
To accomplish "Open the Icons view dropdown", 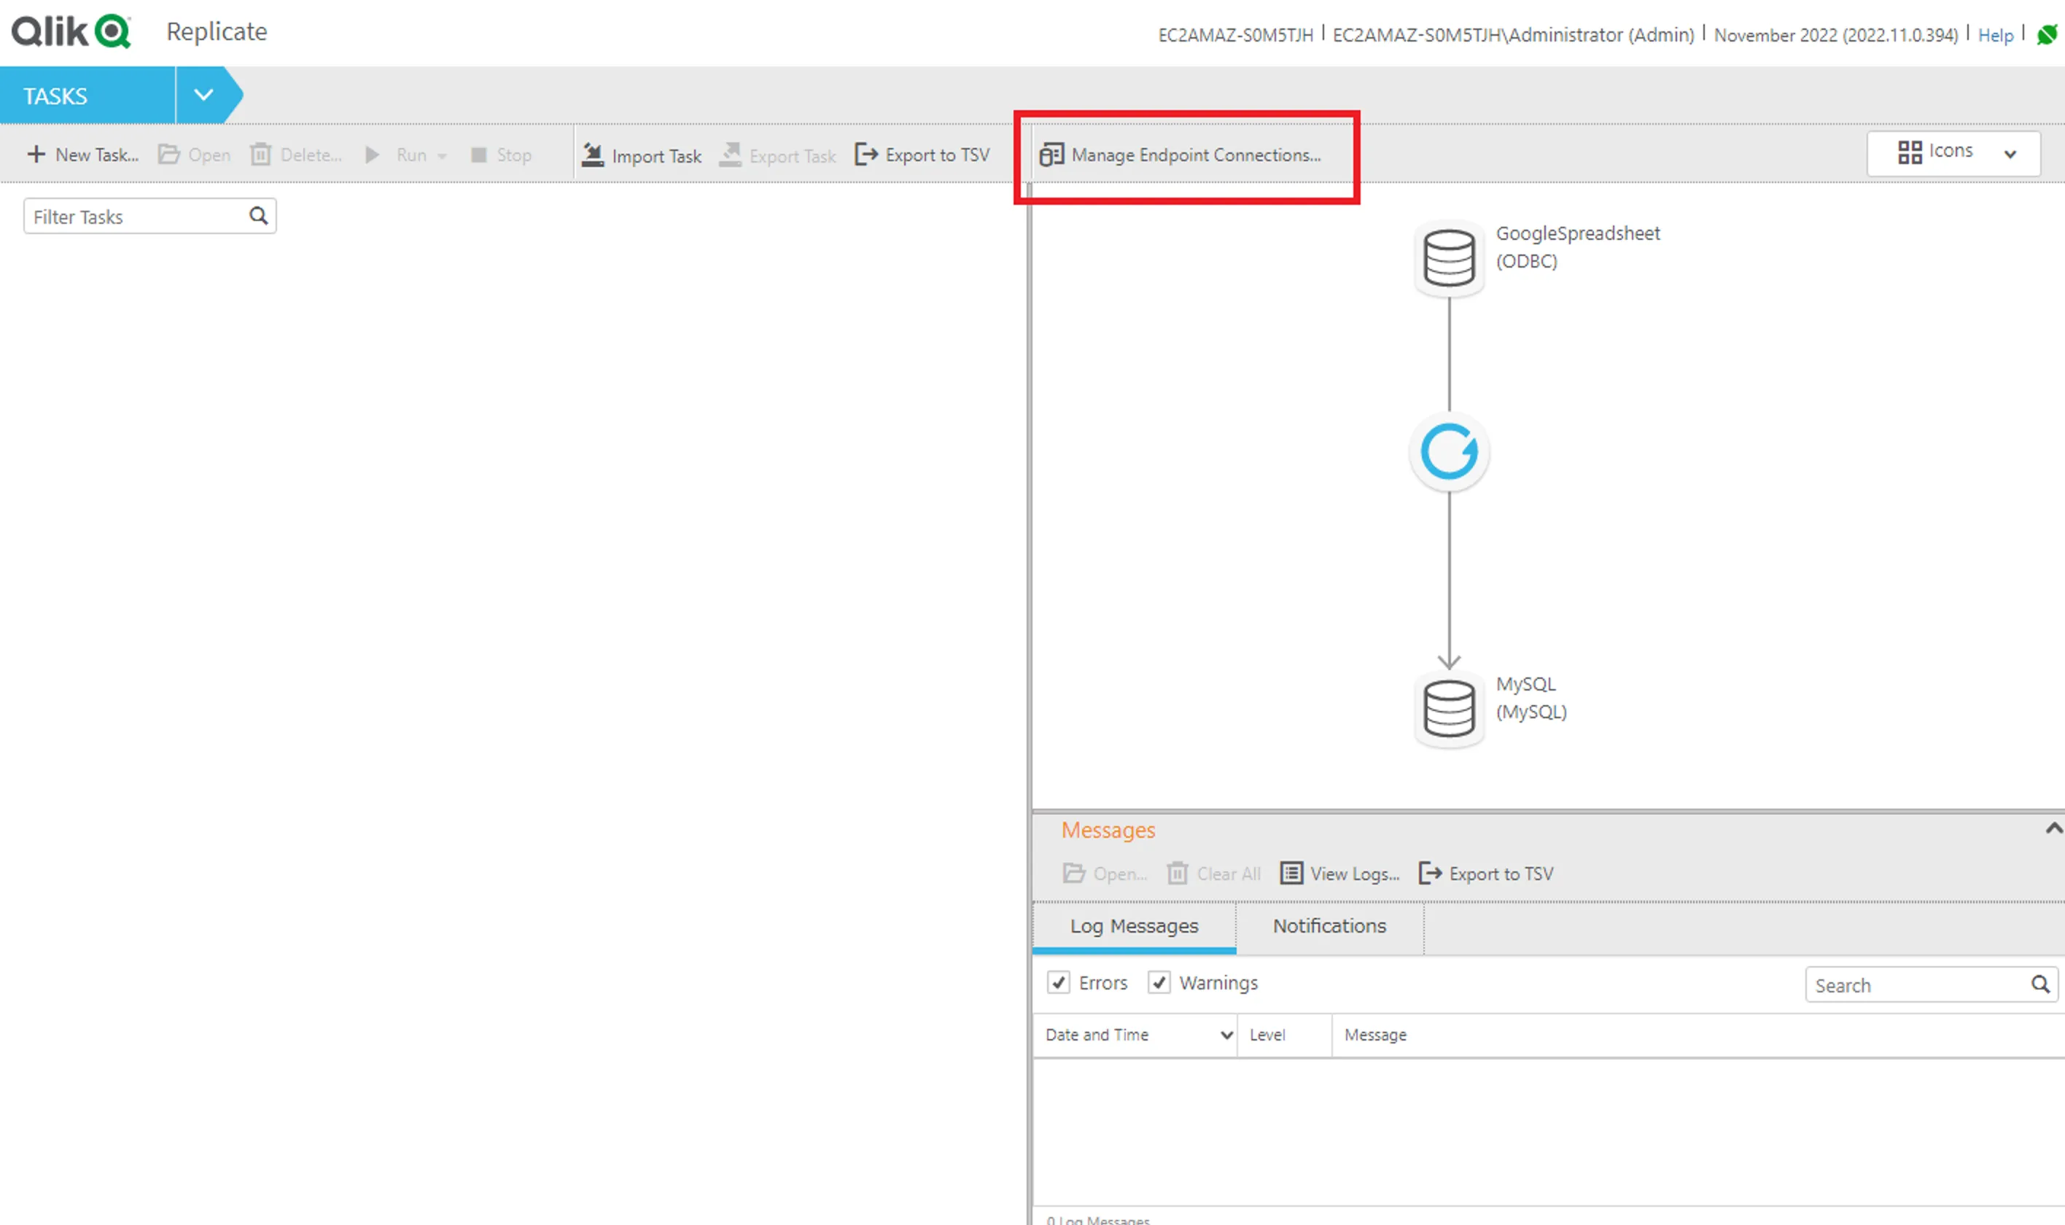I will pos(2010,154).
